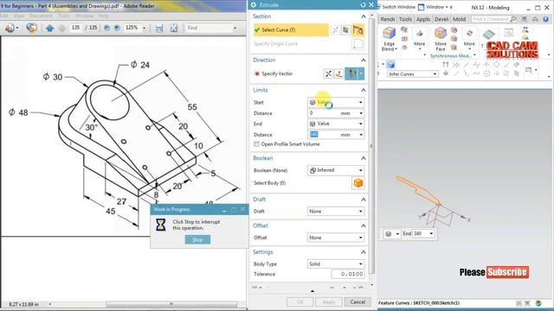554x311 pixels.
Task: Open the vector type dropdown arrow
Action: tap(361, 73)
